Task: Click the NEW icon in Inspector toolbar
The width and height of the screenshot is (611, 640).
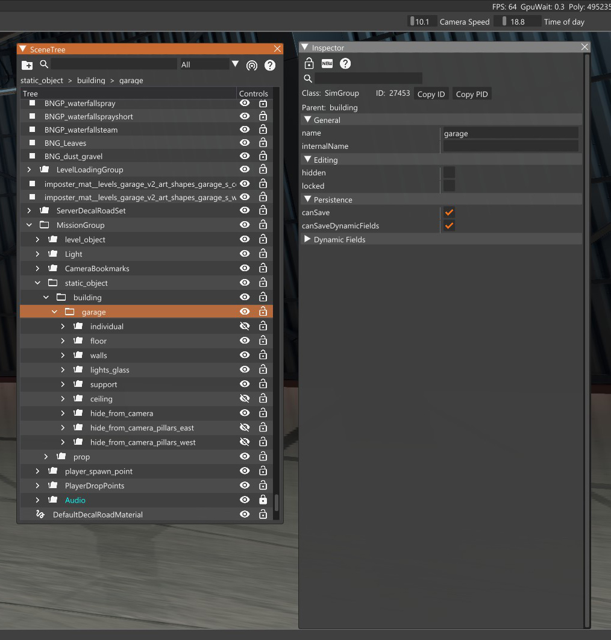Action: (327, 63)
